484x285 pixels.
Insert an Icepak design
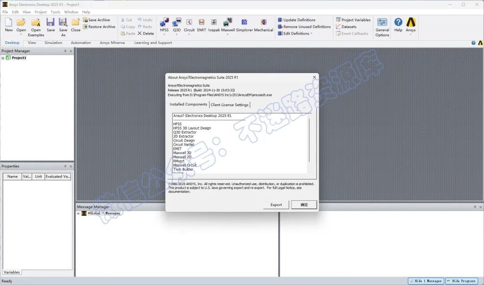pos(214,25)
